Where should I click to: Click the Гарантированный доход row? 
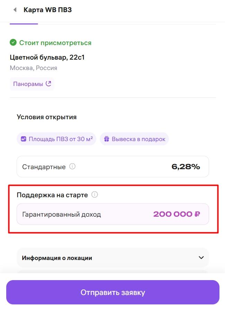[113, 214]
